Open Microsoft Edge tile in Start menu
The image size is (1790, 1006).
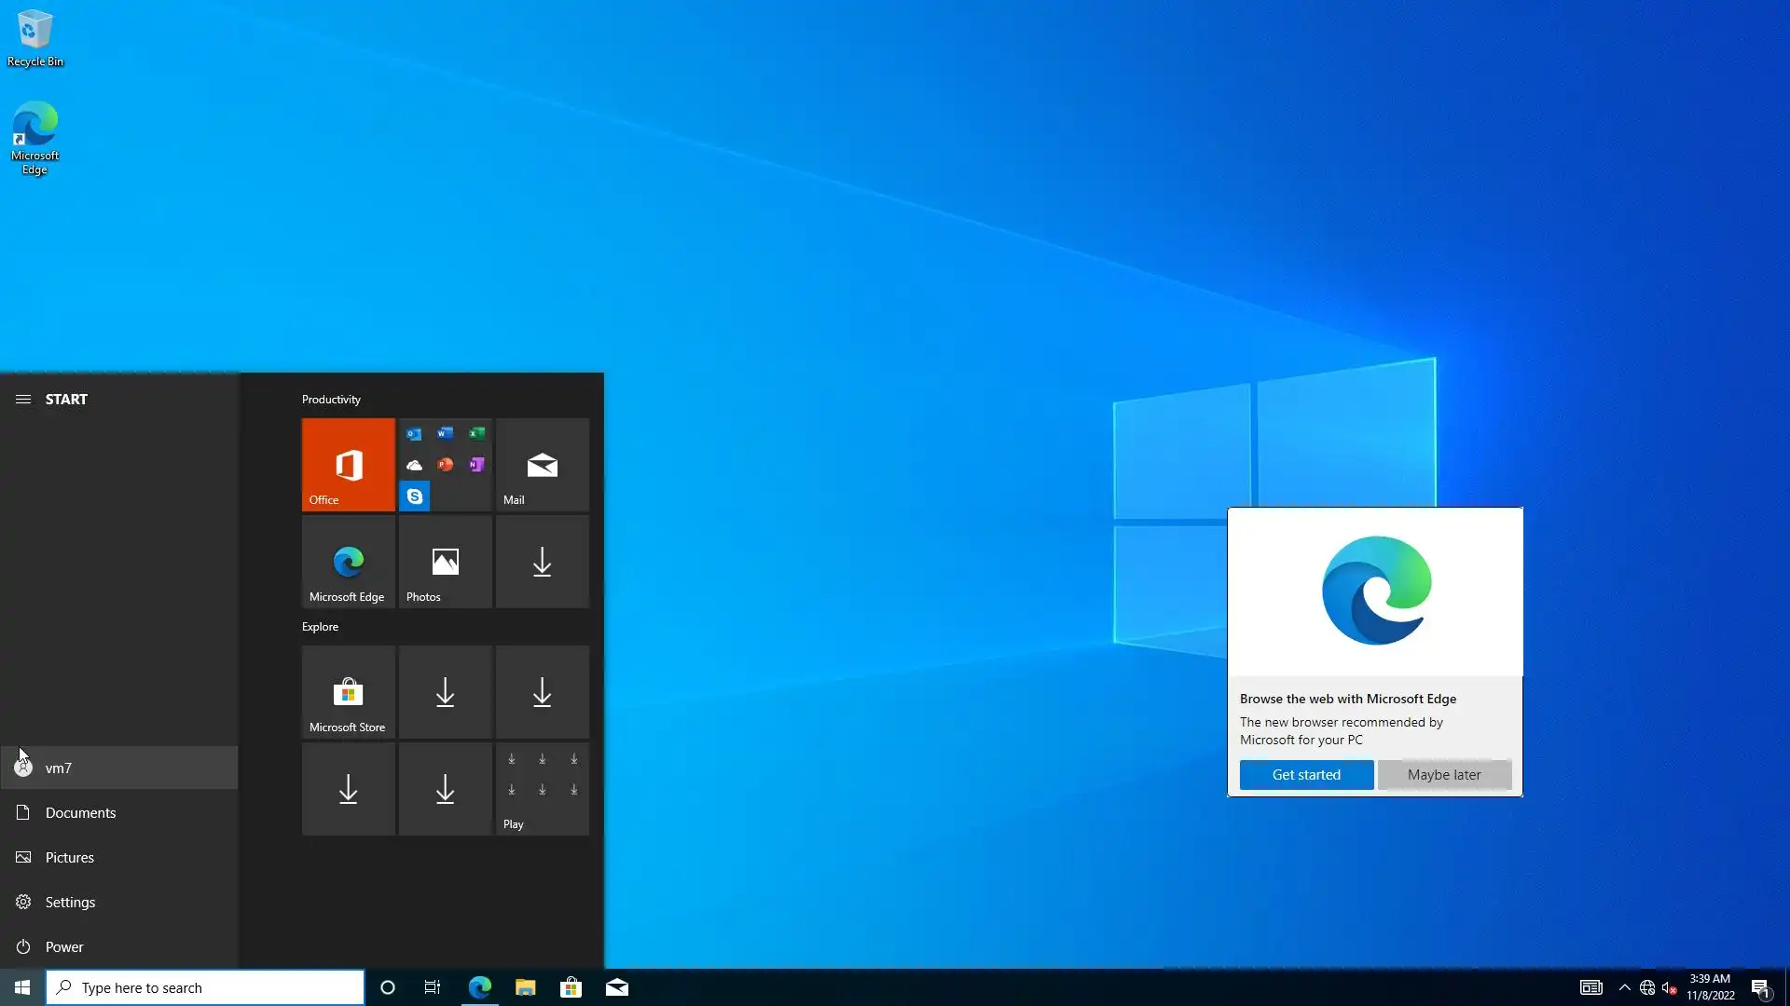[348, 562]
